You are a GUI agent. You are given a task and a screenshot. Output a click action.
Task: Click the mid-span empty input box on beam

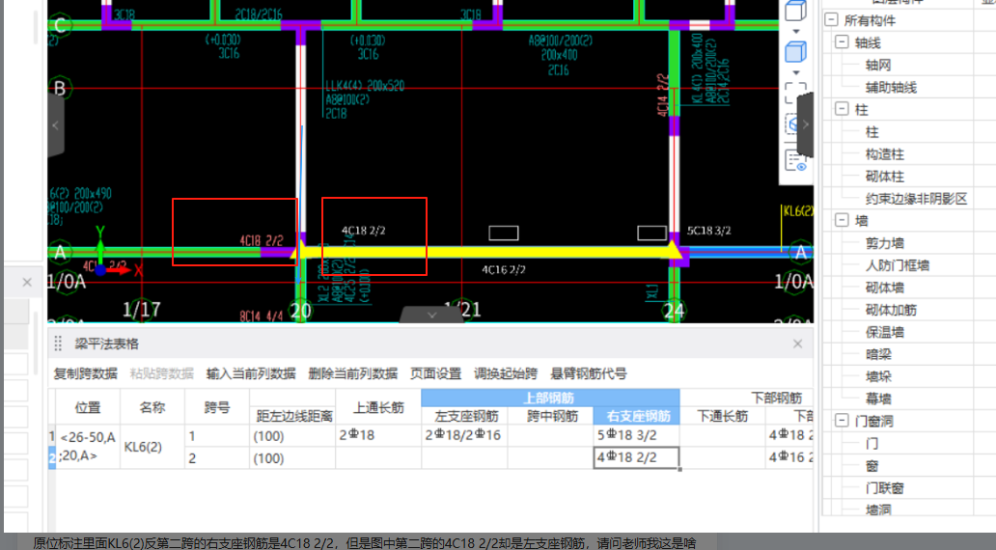tap(503, 234)
